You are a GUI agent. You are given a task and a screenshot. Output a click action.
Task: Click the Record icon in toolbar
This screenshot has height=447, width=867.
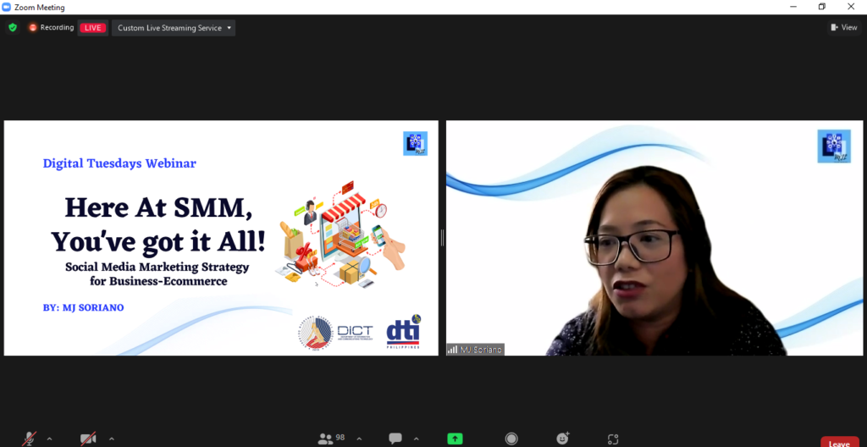coord(511,439)
